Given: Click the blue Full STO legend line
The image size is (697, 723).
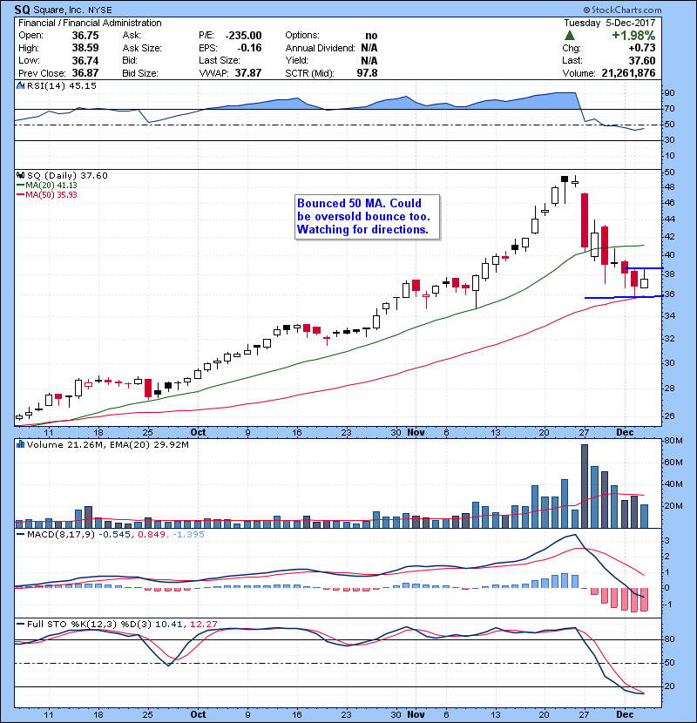Looking at the screenshot, I should [21, 624].
